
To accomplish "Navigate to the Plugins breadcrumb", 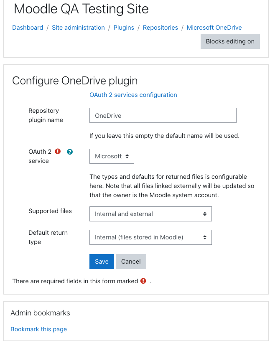I will (124, 28).
